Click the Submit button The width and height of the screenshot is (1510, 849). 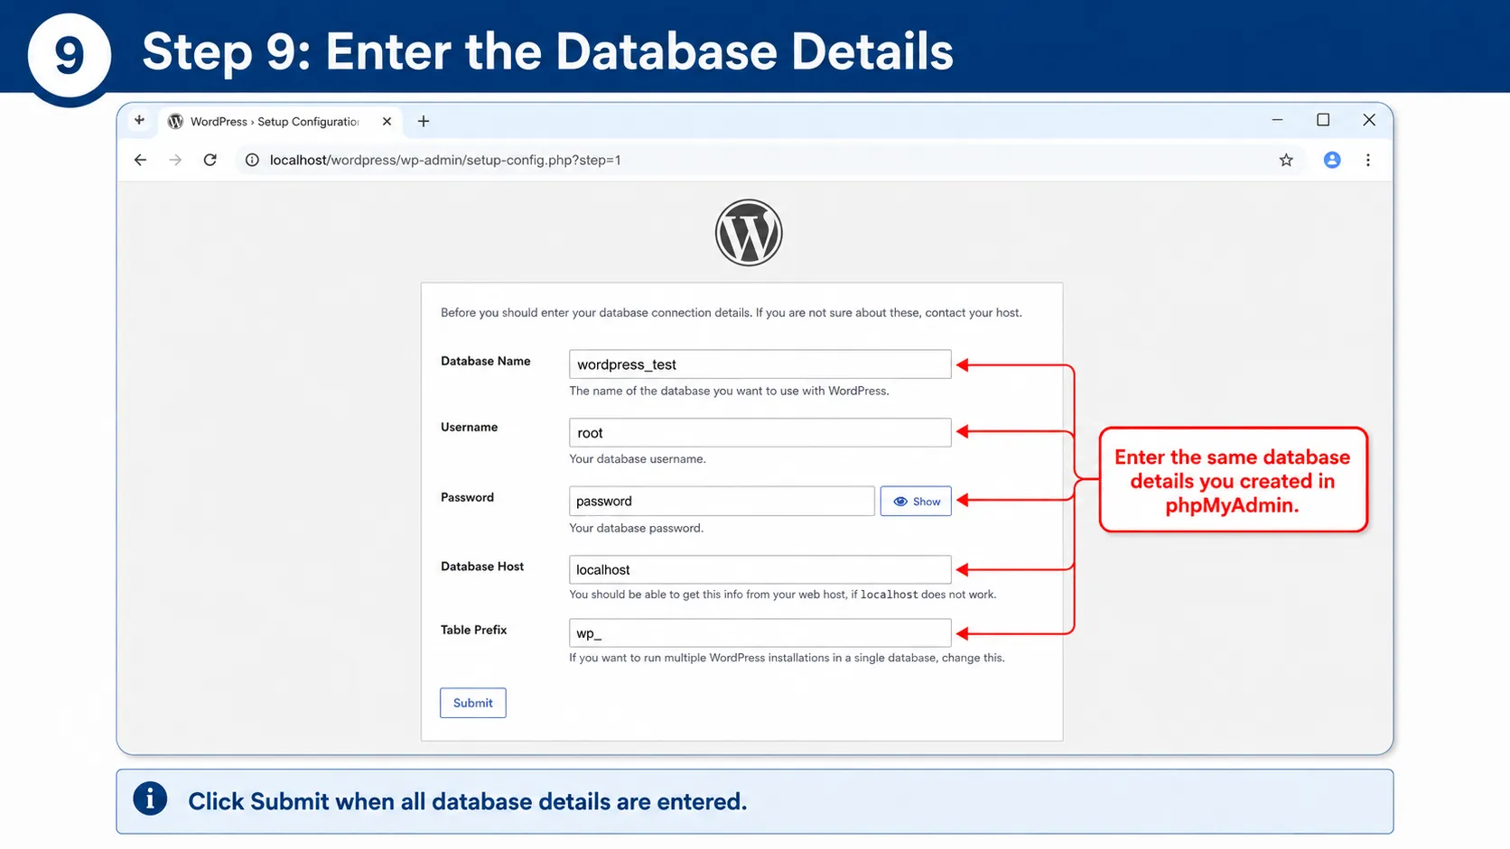coord(473,703)
